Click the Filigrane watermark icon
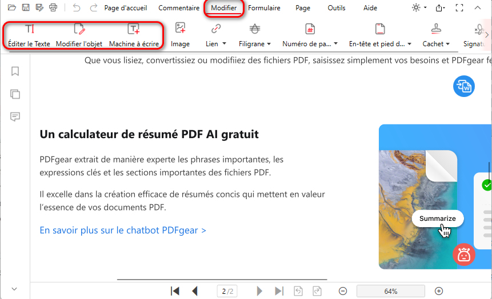The image size is (492, 299). pyautogui.click(x=254, y=29)
